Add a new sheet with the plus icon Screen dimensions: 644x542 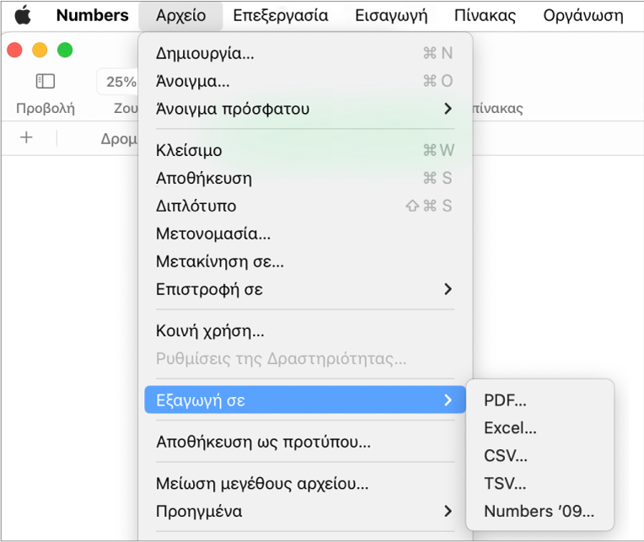click(x=26, y=137)
